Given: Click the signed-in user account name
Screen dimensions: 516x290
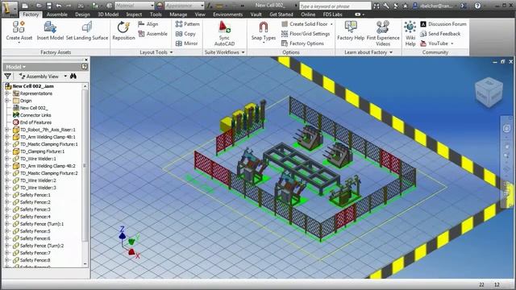Looking at the screenshot, I should [x=435, y=6].
